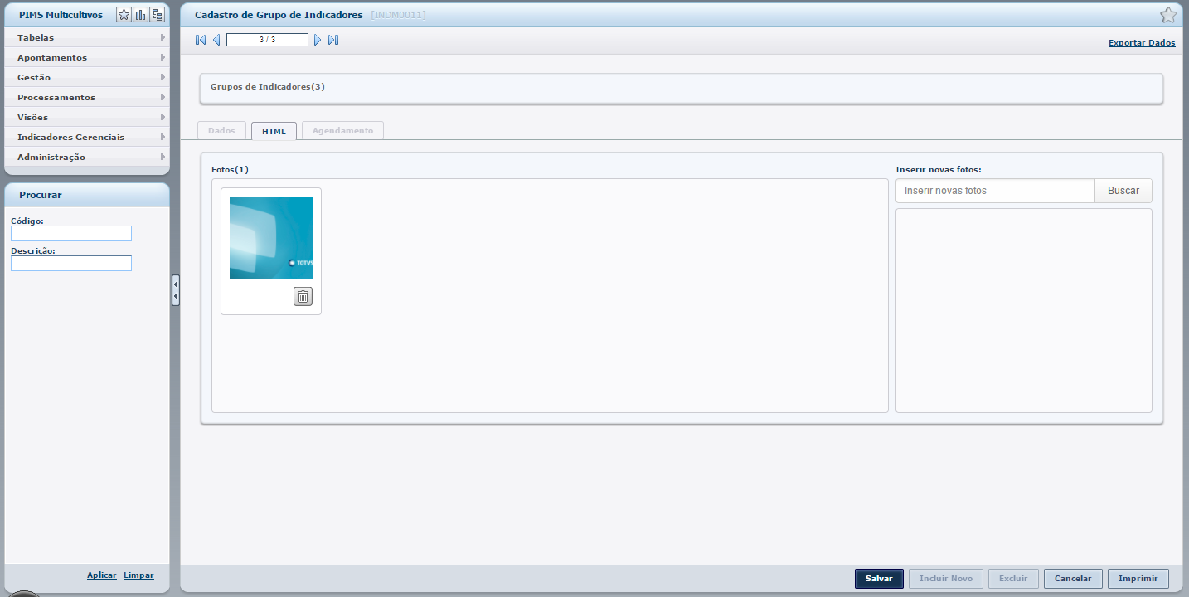1189x597 pixels.
Task: Click the Aplicar link in Procurar
Action: (x=102, y=575)
